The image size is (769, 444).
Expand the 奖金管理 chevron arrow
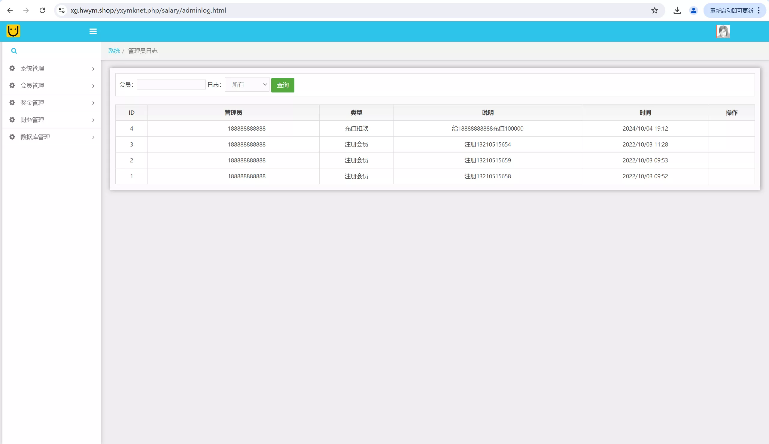(x=93, y=103)
